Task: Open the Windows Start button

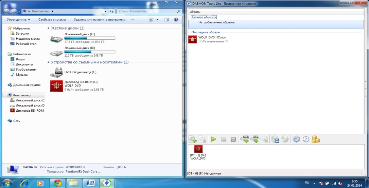Action: [6, 183]
